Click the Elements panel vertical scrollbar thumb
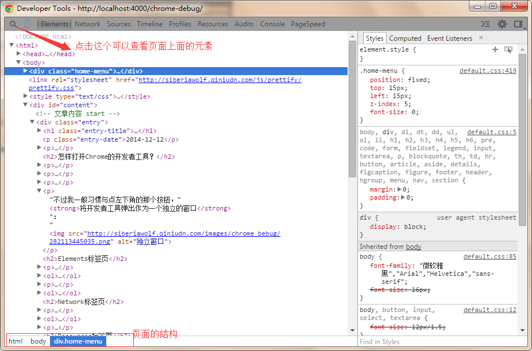 [352, 108]
